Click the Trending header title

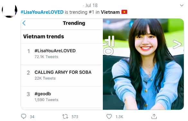[74, 23]
